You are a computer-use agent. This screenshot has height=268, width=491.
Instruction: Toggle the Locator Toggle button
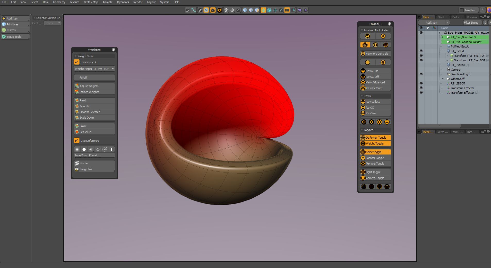pos(375,158)
